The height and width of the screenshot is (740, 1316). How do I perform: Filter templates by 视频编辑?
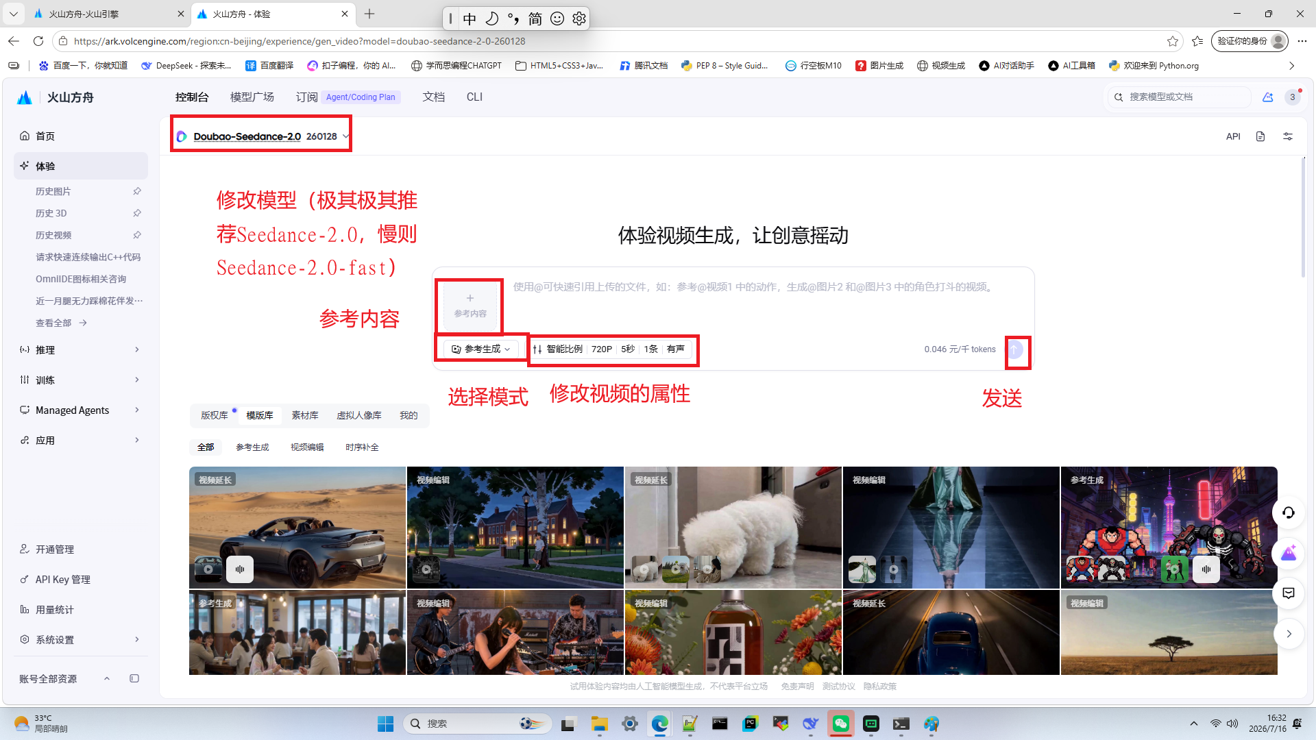[307, 447]
